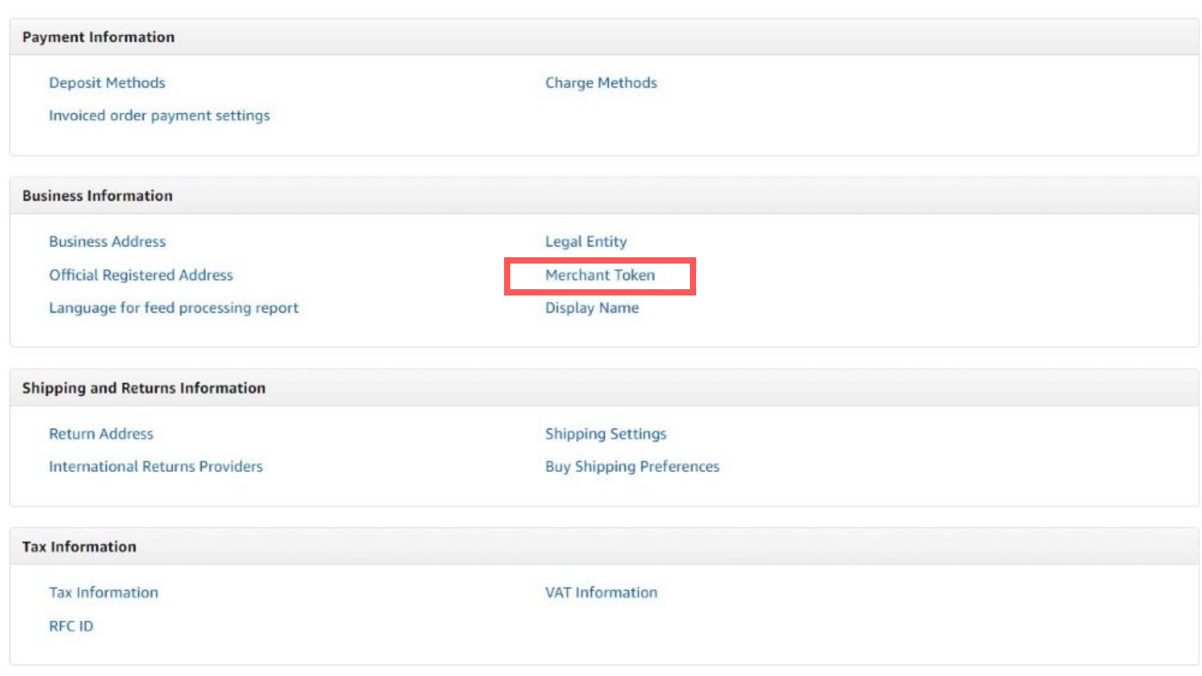The image size is (1202, 676).
Task: Click the Charge Methods link
Action: point(600,83)
